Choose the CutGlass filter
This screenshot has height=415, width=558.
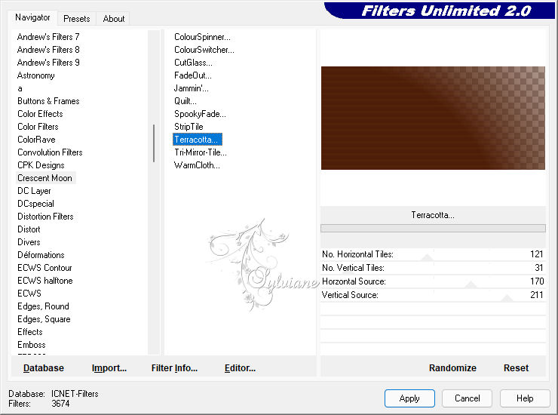point(193,63)
